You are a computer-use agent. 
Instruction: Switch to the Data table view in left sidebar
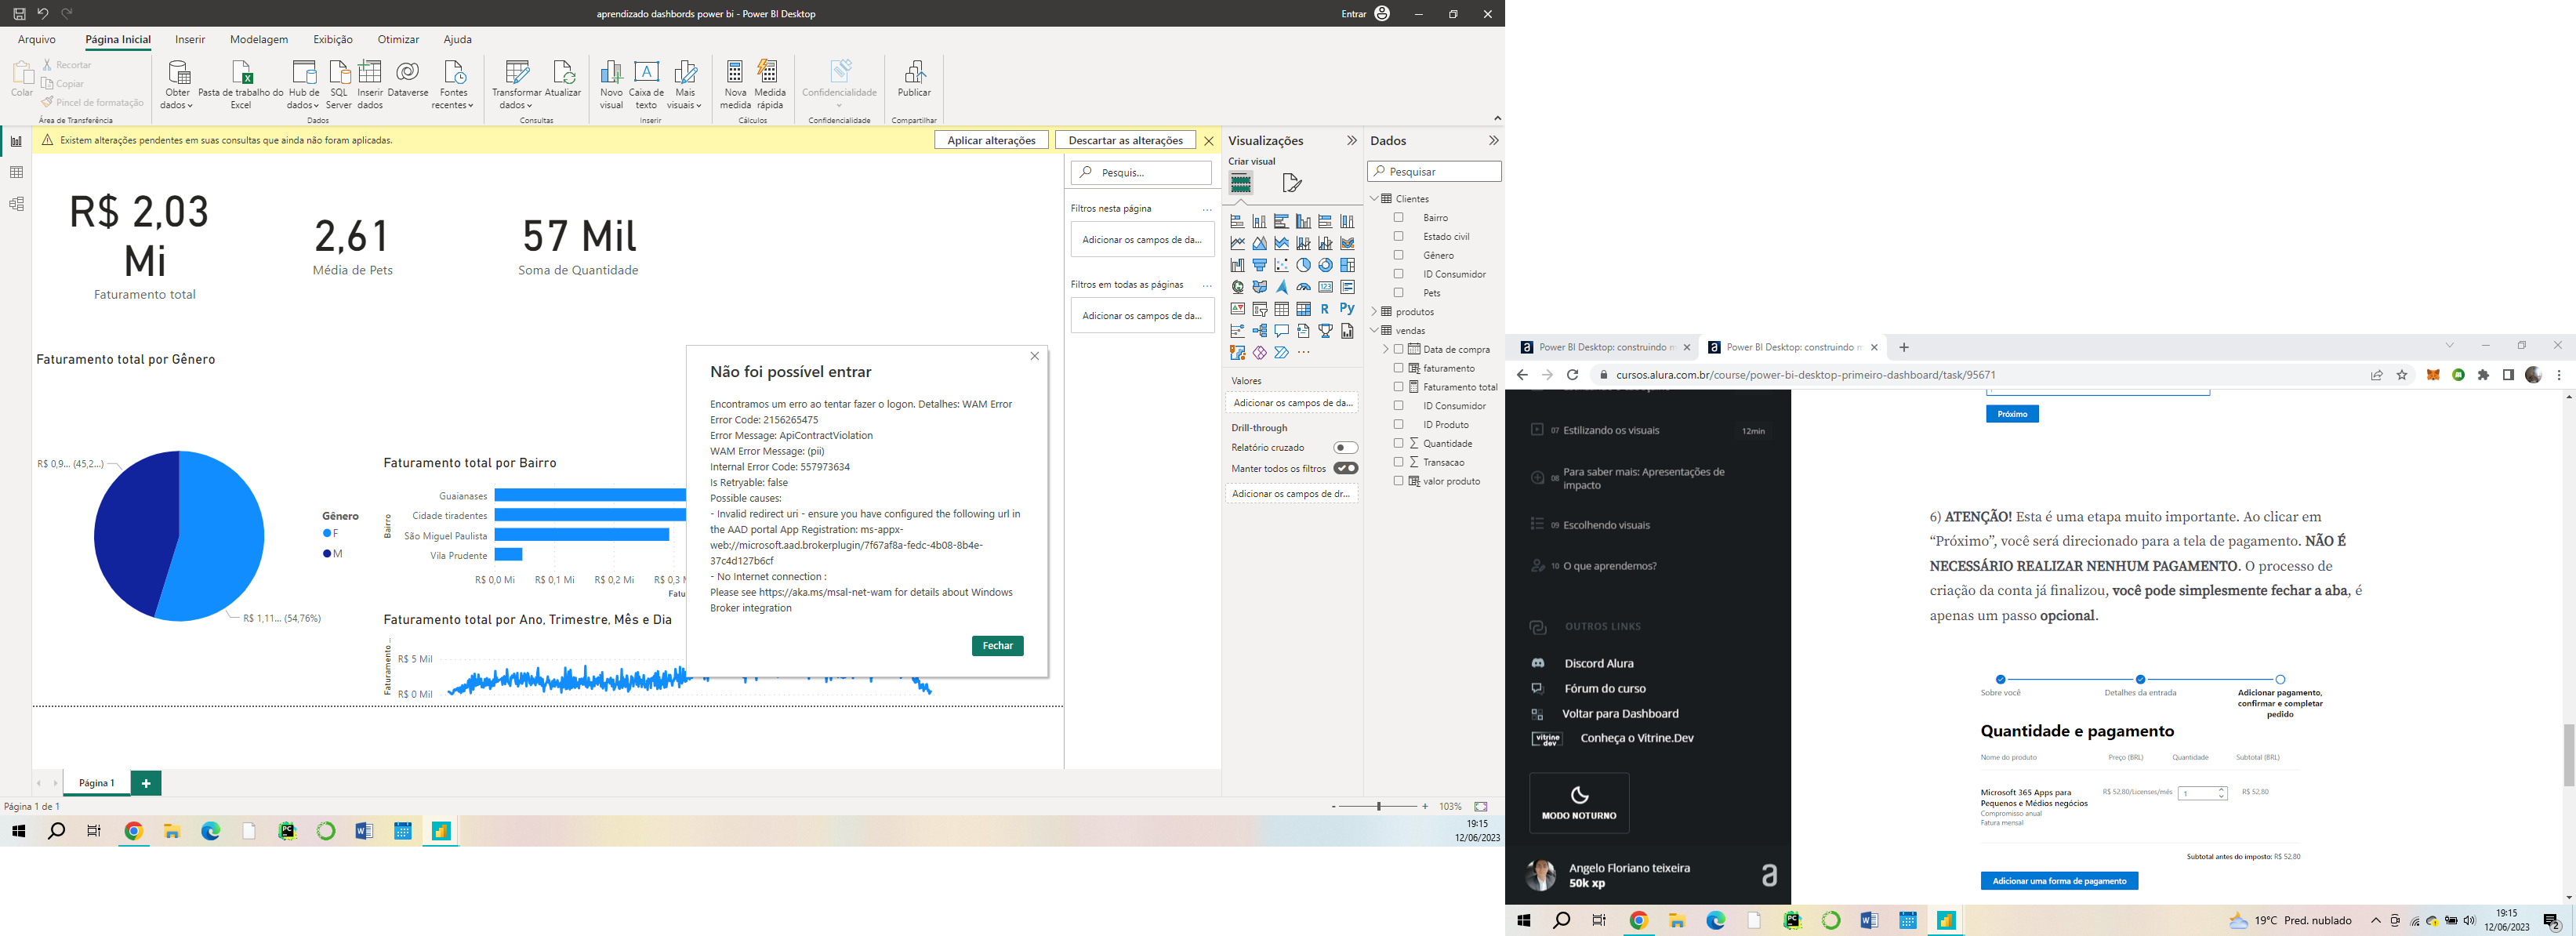click(16, 173)
